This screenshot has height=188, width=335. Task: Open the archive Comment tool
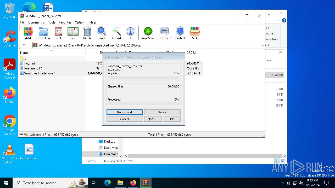(165, 33)
